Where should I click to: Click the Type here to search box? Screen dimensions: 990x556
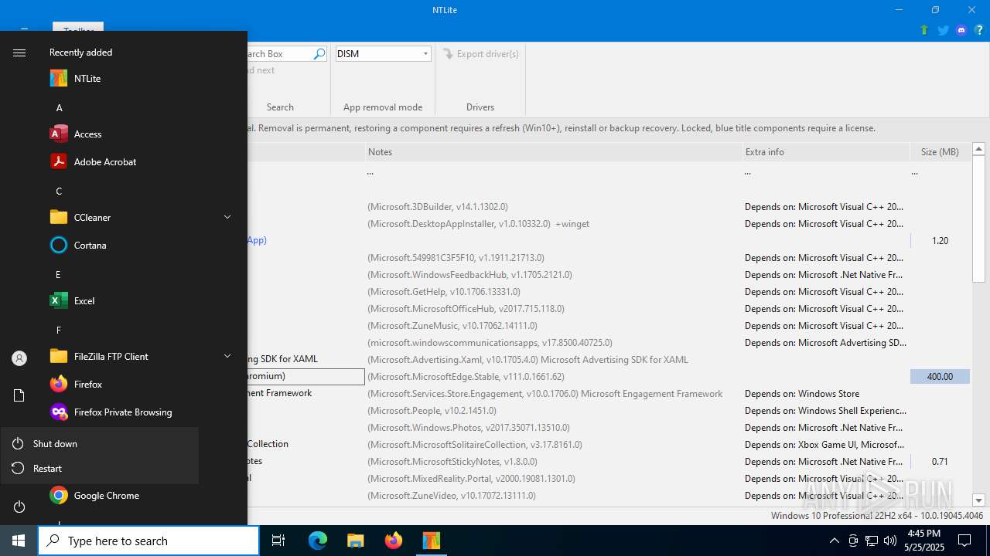[148, 541]
